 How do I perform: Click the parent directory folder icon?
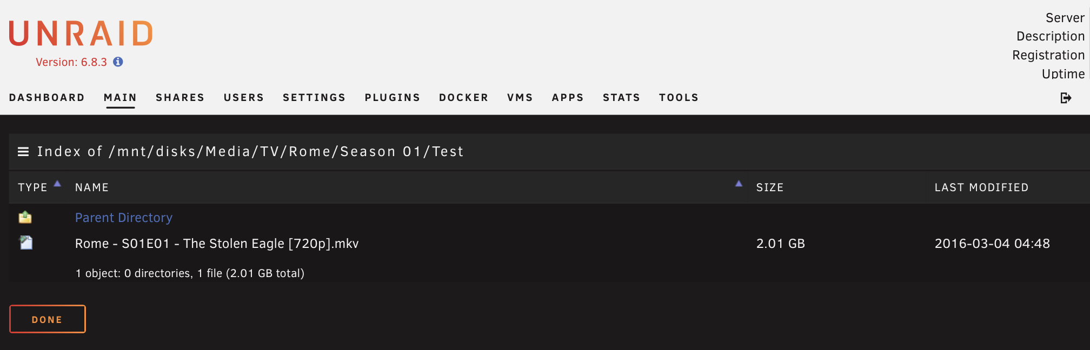pyautogui.click(x=25, y=217)
